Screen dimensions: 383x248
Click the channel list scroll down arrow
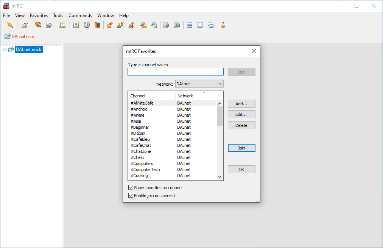[220, 177]
